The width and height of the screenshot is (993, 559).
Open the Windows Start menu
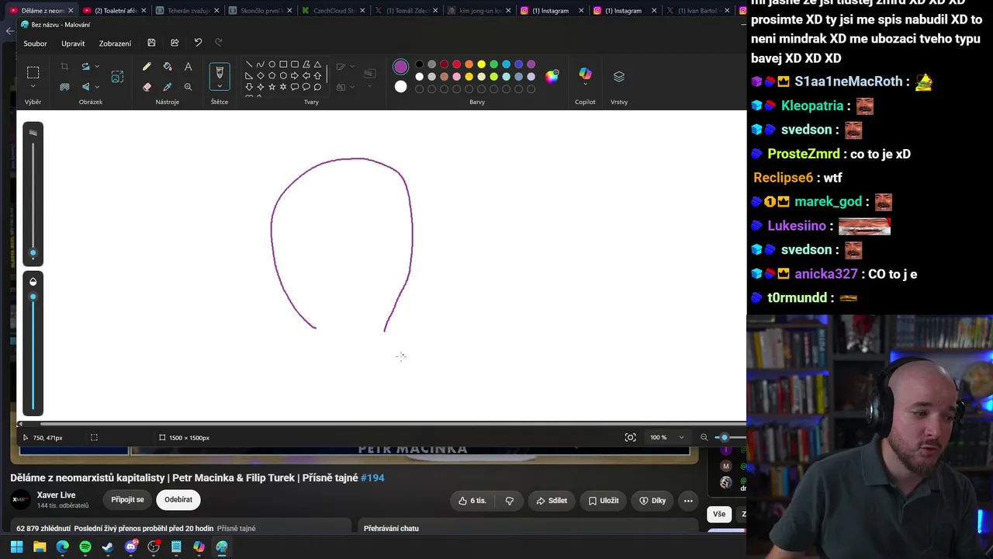(16, 547)
